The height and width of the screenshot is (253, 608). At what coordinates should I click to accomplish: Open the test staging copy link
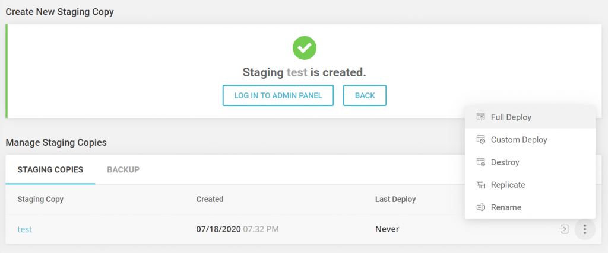(x=24, y=229)
